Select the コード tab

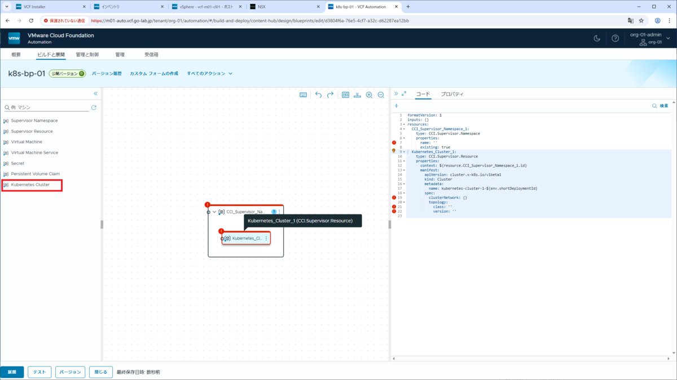[x=423, y=94]
